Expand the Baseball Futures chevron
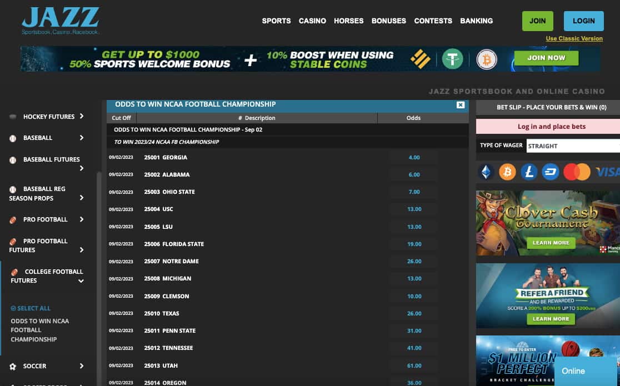This screenshot has width=620, height=386. coord(82,168)
